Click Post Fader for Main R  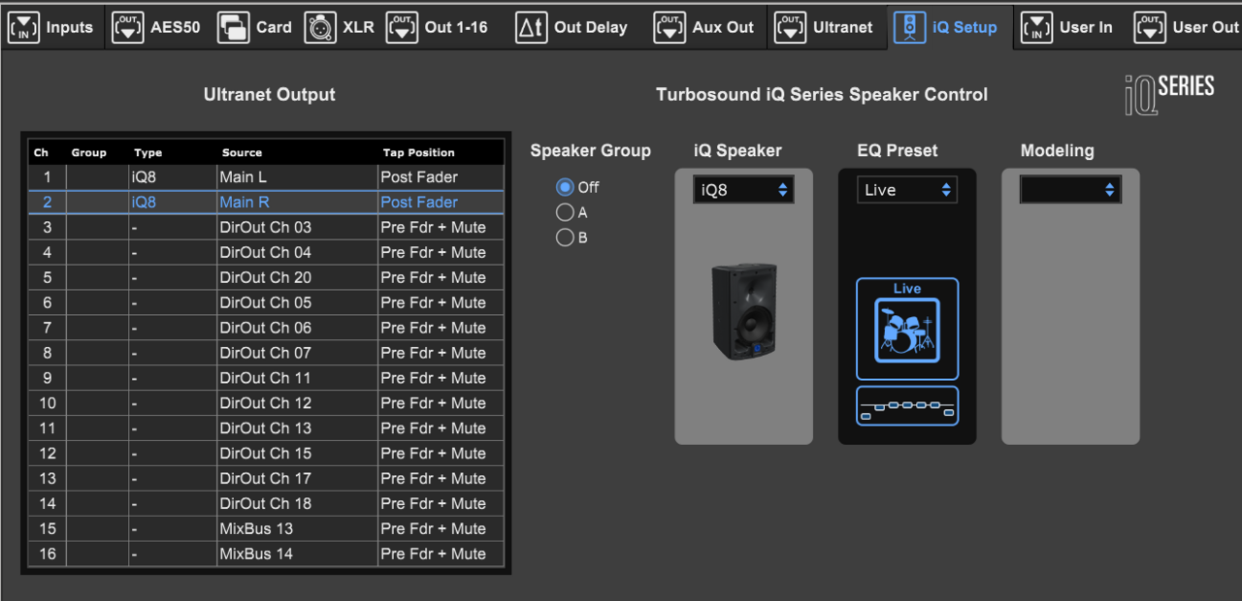click(441, 203)
